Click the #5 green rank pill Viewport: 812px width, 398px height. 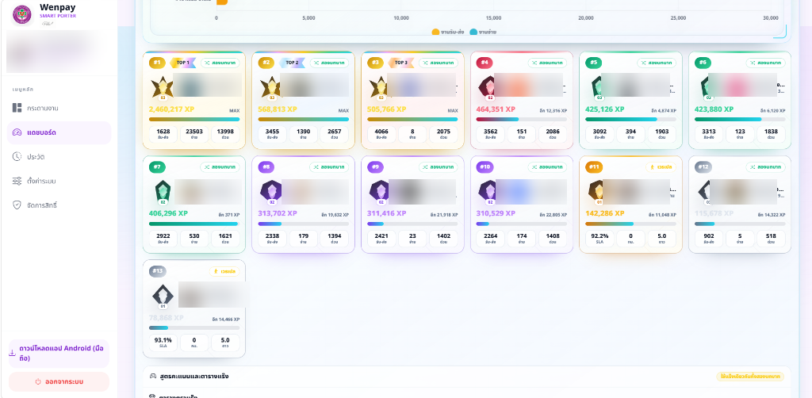click(594, 63)
